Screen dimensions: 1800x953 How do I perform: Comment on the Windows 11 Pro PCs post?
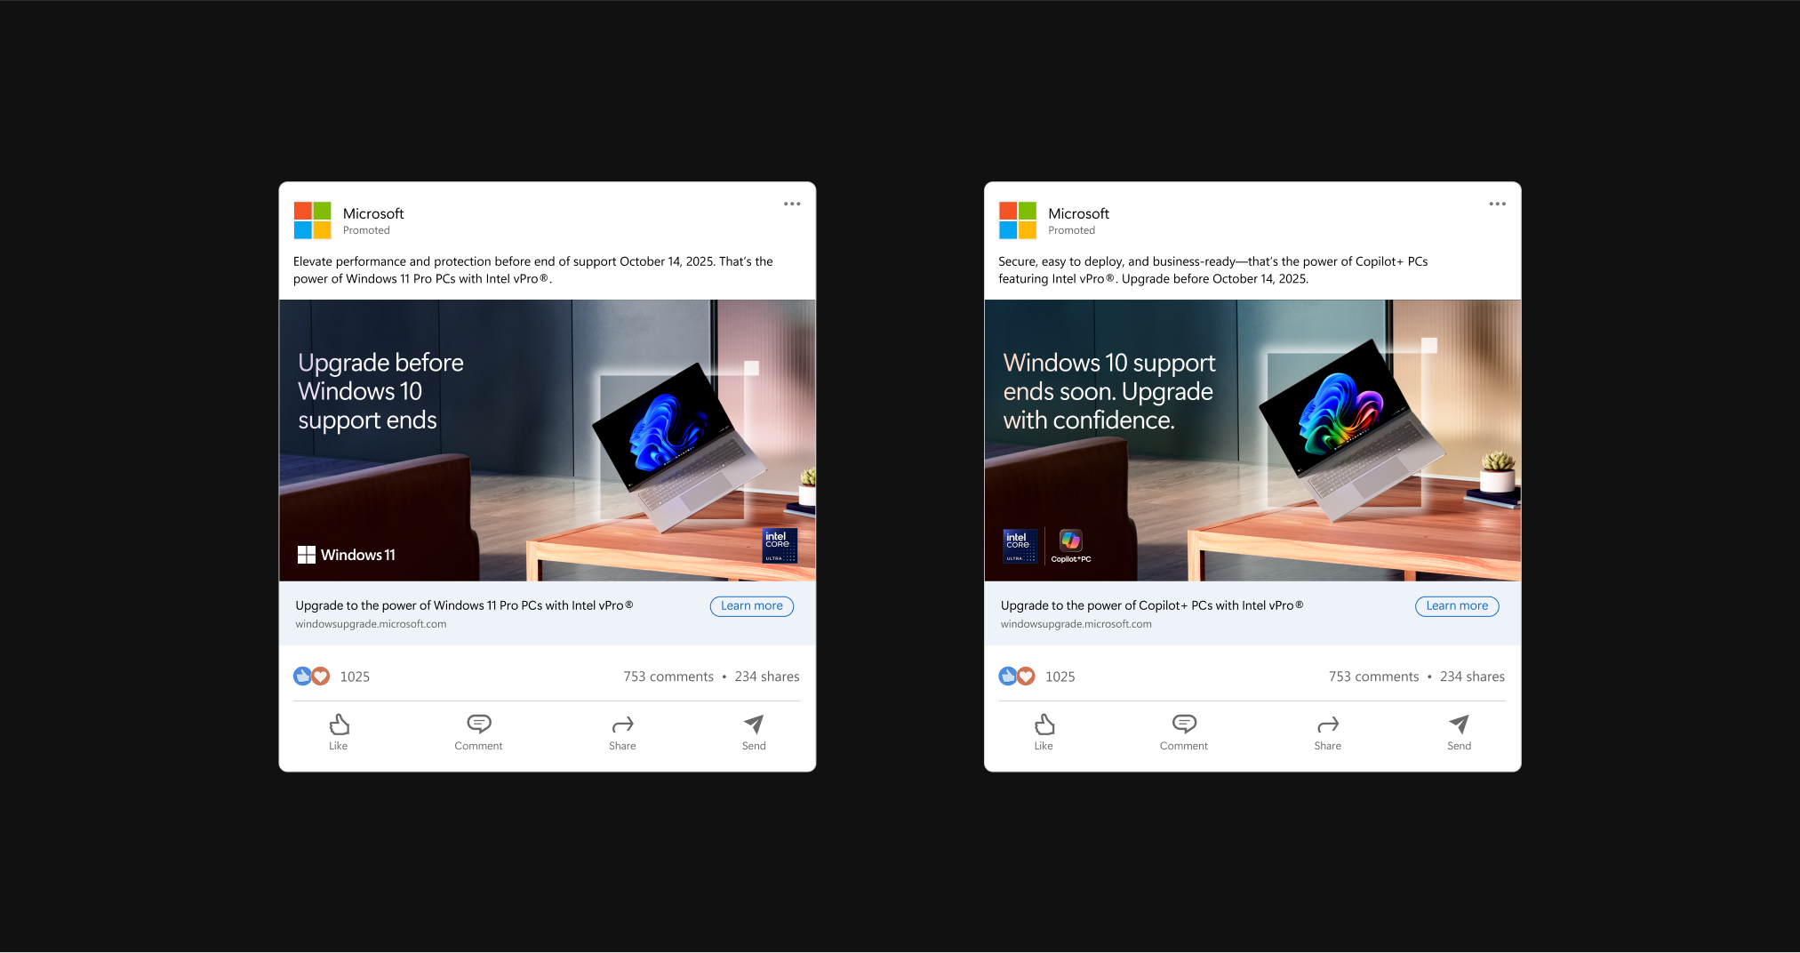[478, 733]
